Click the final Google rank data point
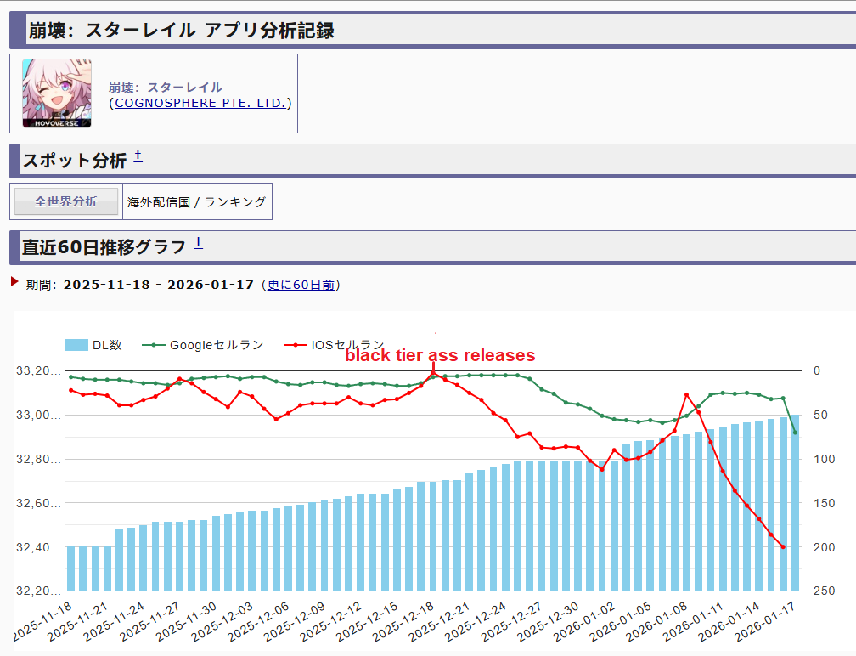The width and height of the screenshot is (856, 656). (x=795, y=433)
